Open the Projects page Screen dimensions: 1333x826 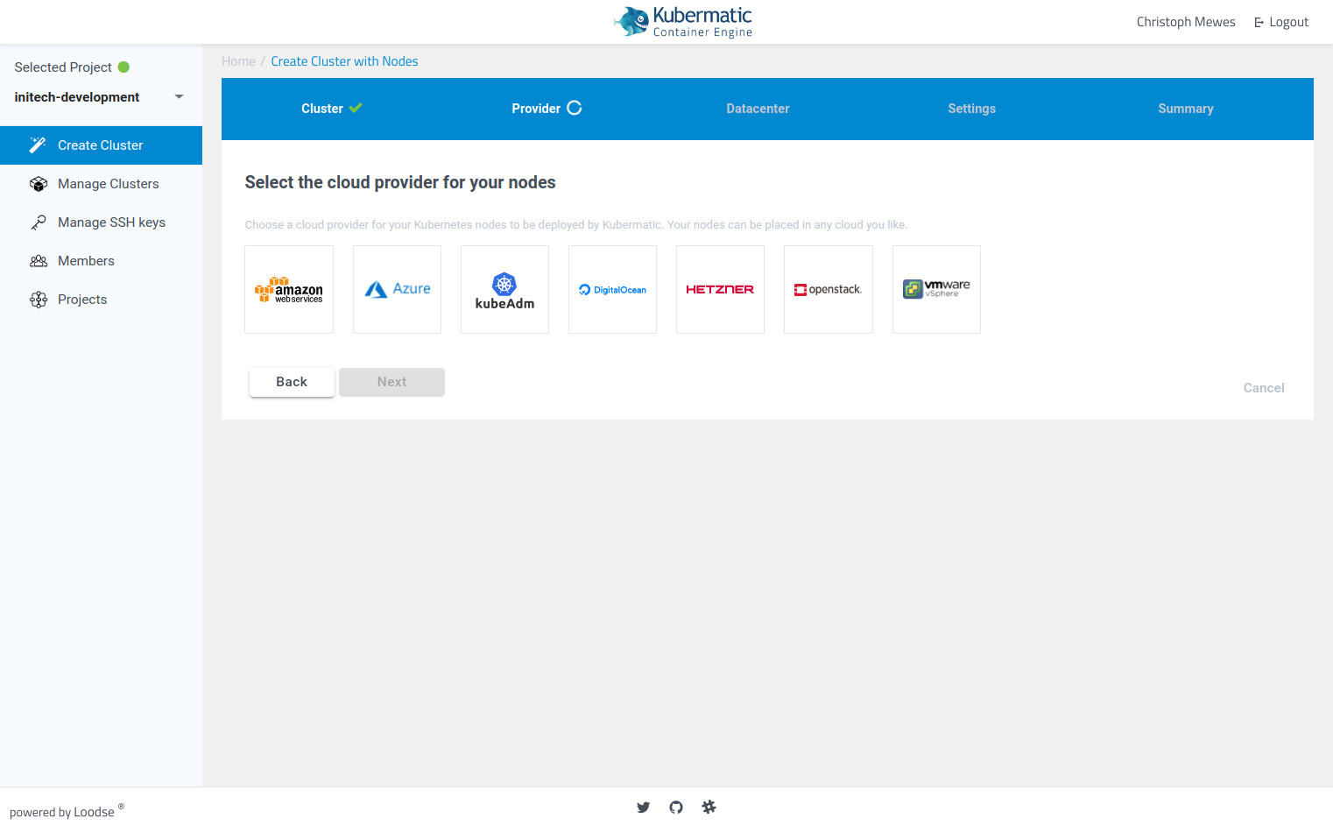(101, 300)
